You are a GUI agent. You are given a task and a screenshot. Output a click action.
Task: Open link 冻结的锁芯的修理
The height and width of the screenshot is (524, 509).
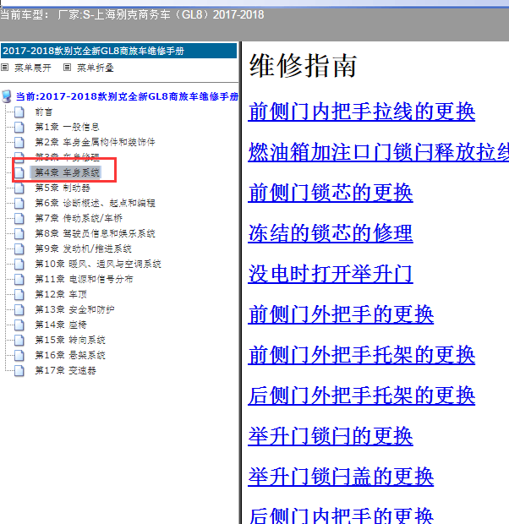(x=331, y=233)
